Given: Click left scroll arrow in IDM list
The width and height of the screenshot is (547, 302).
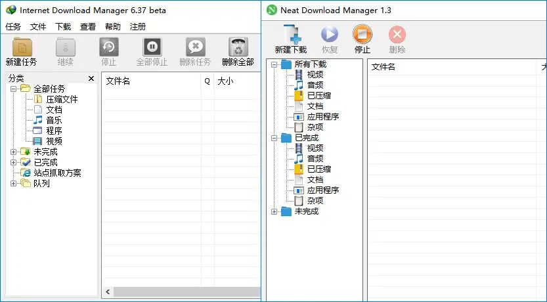Looking at the screenshot, I should point(108,292).
